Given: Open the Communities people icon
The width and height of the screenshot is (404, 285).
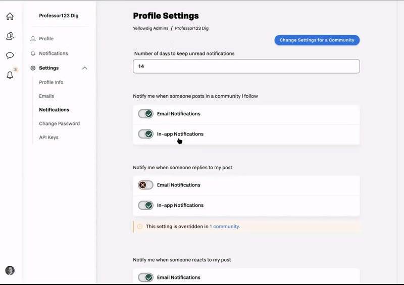Looking at the screenshot, I should click(10, 36).
